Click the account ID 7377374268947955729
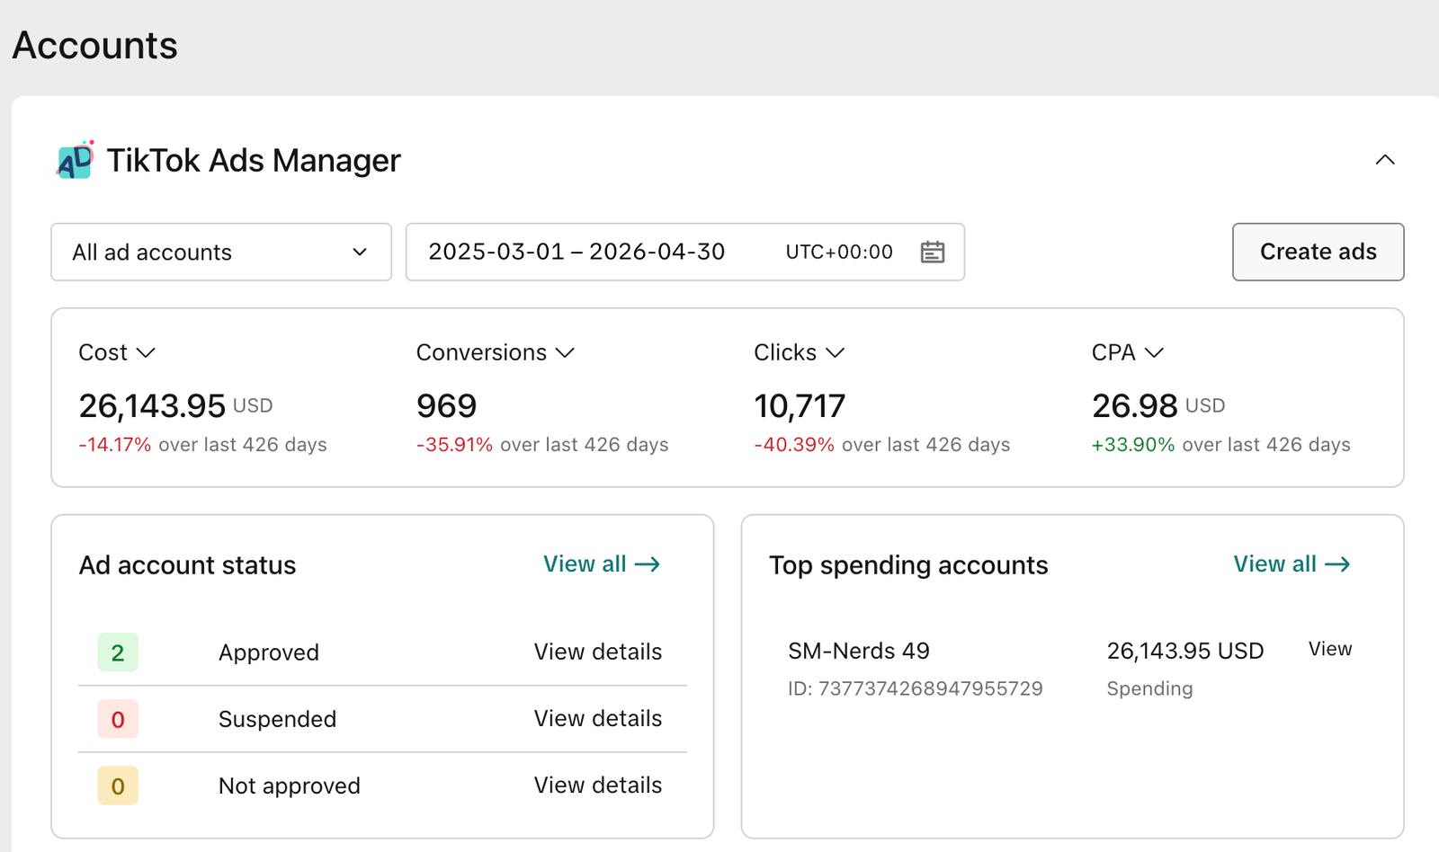The height and width of the screenshot is (852, 1439). (x=916, y=688)
